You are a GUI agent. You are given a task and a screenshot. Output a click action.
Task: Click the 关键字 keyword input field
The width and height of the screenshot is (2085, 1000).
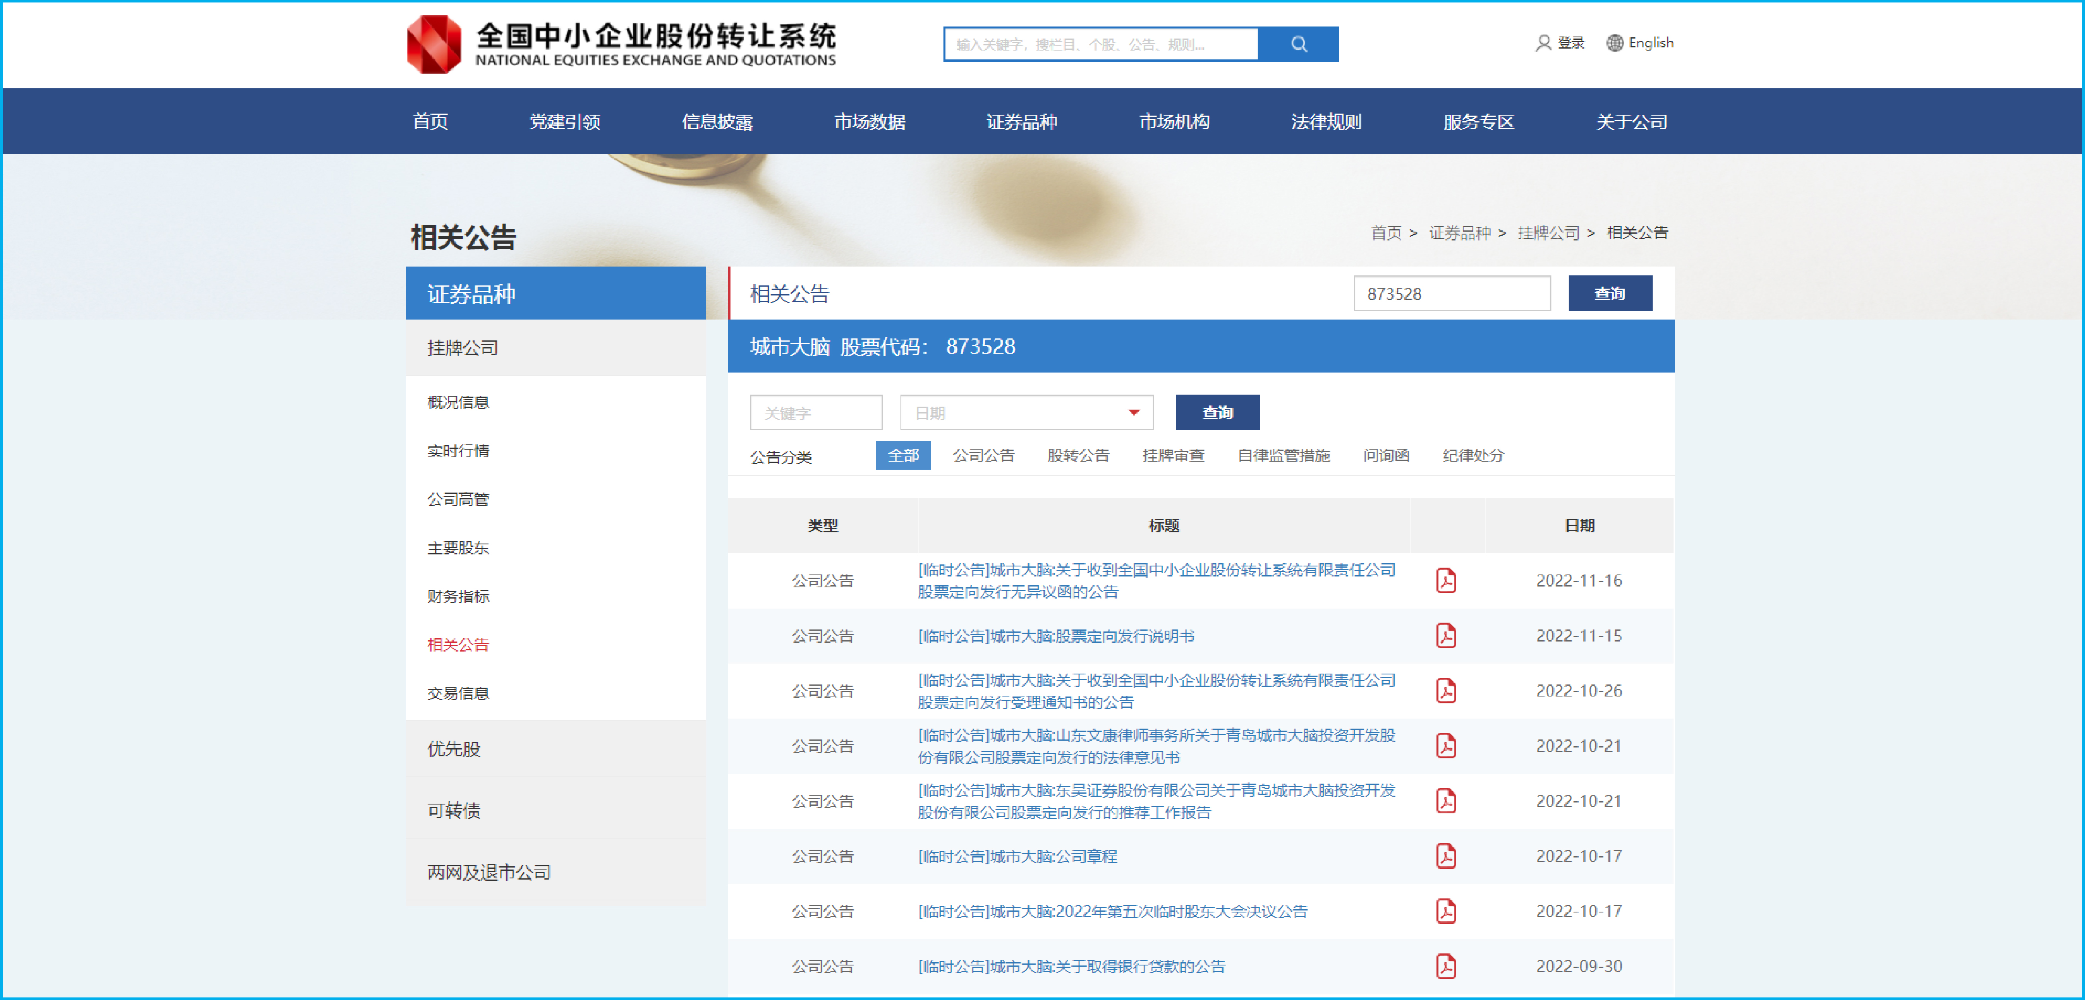pos(815,413)
